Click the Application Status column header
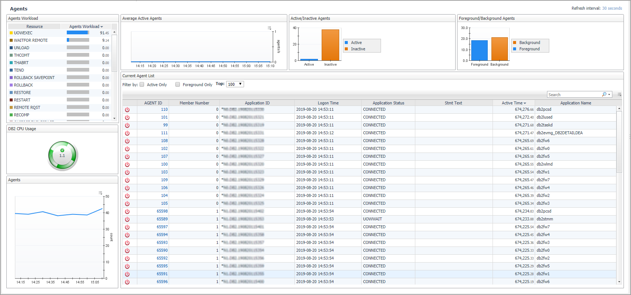Viewport: 631px width, 295px height. [x=388, y=103]
